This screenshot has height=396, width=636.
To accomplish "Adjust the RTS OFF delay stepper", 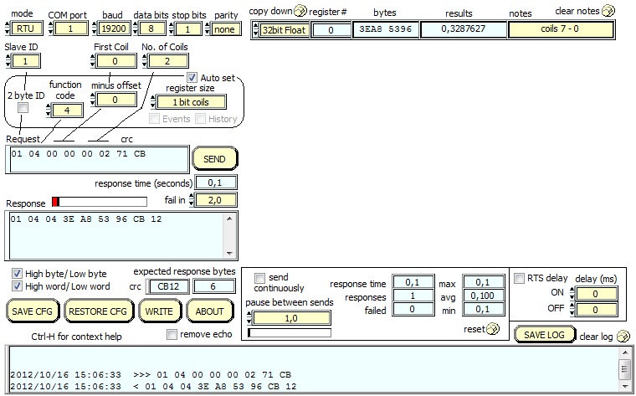I will tap(572, 309).
